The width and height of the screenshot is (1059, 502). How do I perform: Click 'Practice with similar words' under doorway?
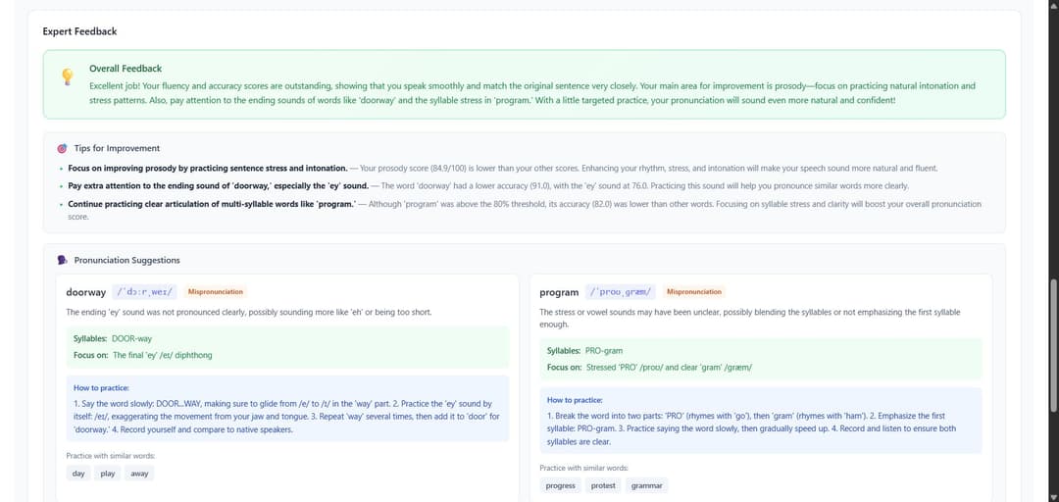point(111,456)
